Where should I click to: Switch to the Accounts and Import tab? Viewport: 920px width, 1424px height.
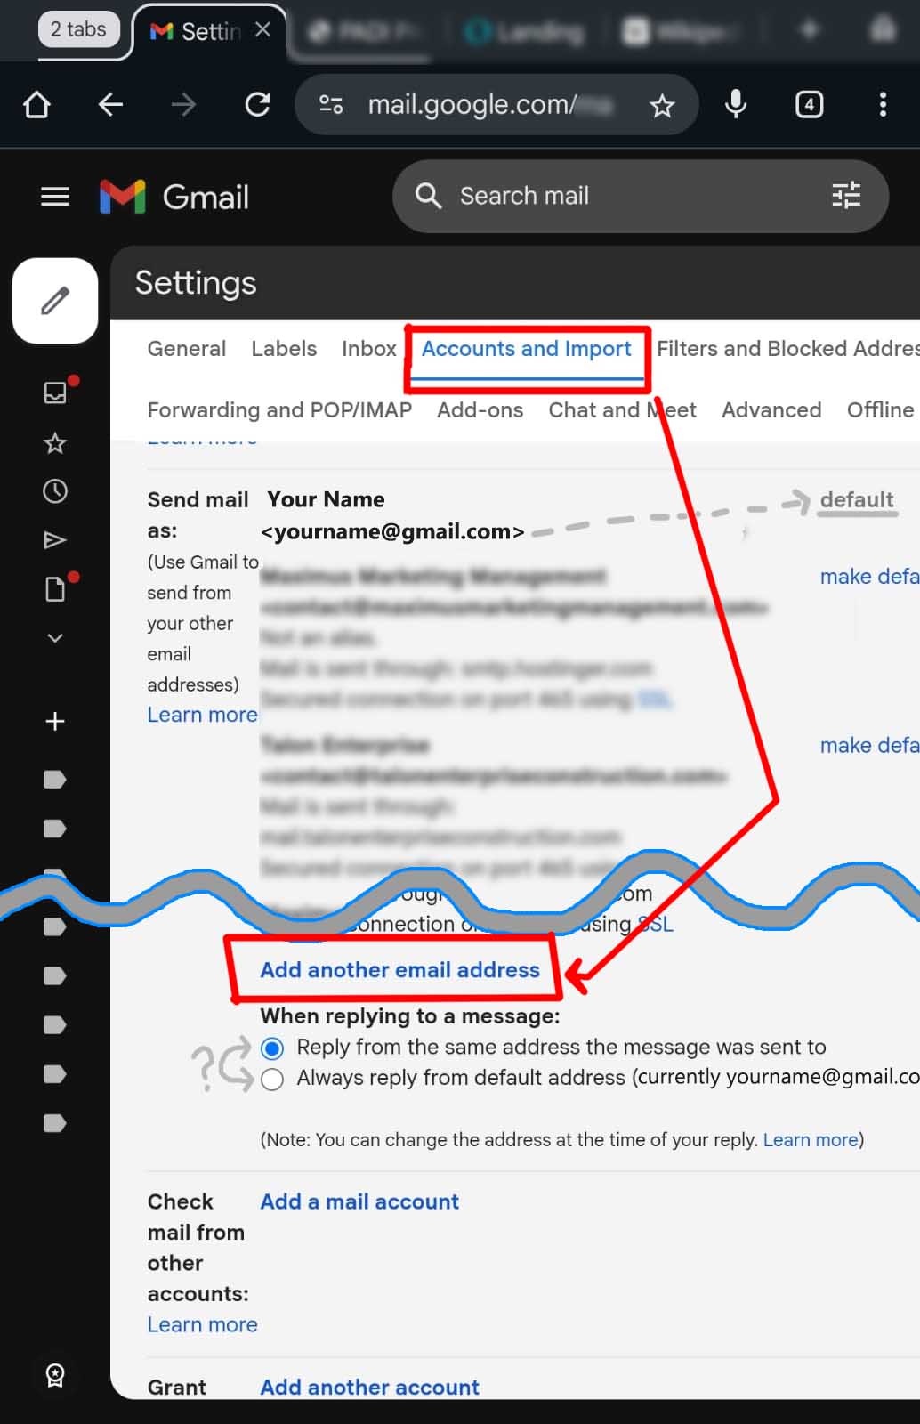pyautogui.click(x=526, y=349)
